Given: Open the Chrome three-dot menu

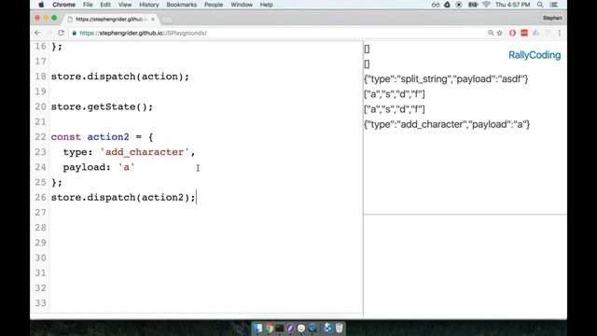Looking at the screenshot, I should click(x=560, y=34).
